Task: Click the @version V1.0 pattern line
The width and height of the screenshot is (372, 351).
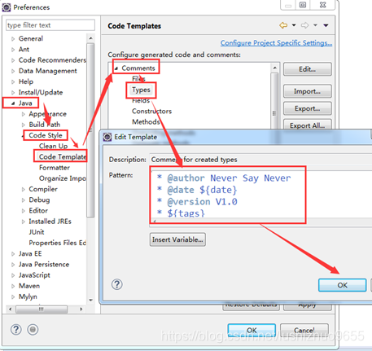Action: tap(197, 202)
